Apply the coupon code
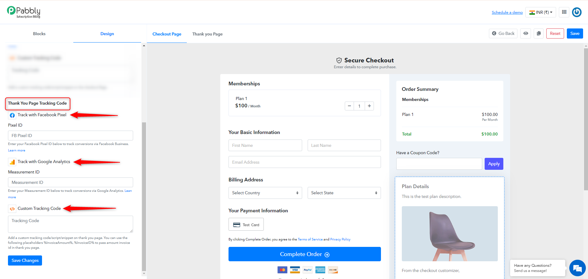The image size is (588, 279). coord(494,164)
